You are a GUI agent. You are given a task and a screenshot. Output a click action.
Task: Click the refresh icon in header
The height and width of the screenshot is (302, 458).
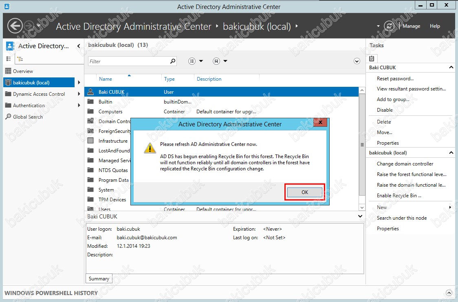[389, 26]
